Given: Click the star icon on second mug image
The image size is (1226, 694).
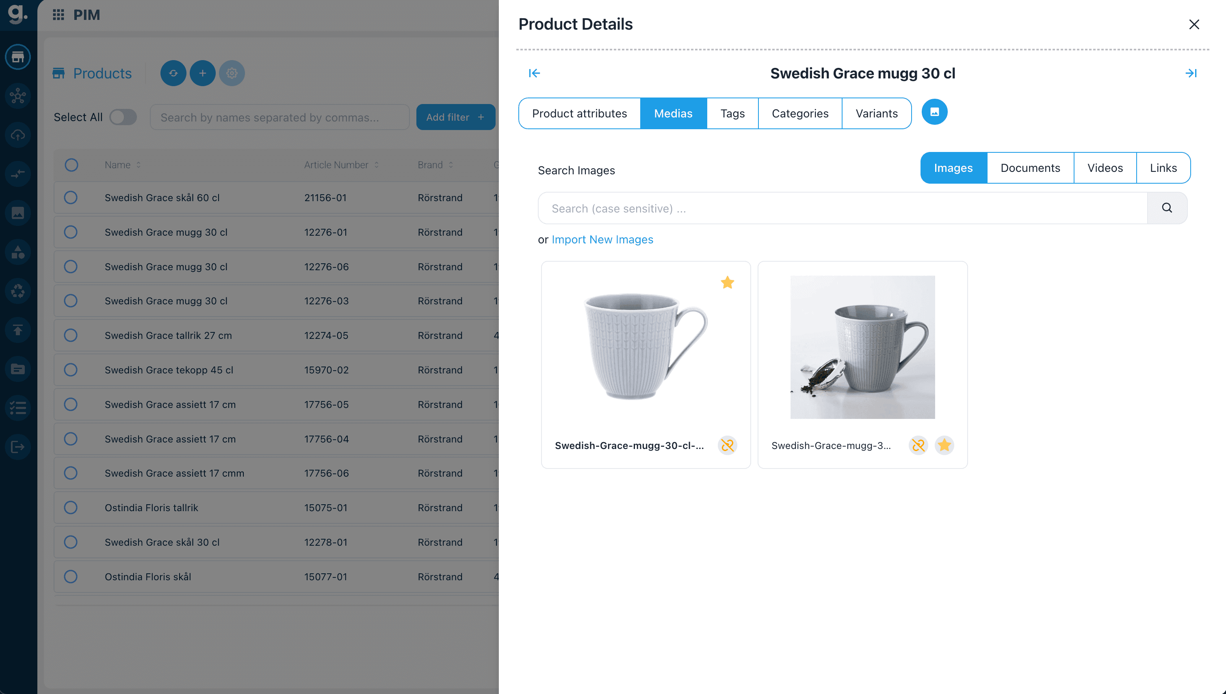Looking at the screenshot, I should click(944, 445).
